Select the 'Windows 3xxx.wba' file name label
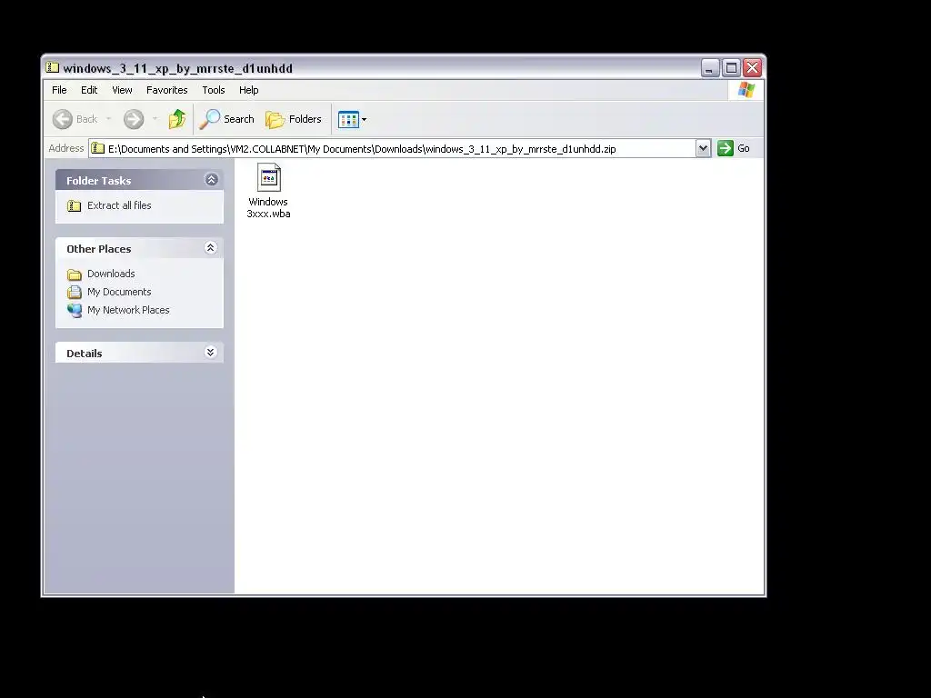Viewport: 931px width, 698px height. click(268, 208)
